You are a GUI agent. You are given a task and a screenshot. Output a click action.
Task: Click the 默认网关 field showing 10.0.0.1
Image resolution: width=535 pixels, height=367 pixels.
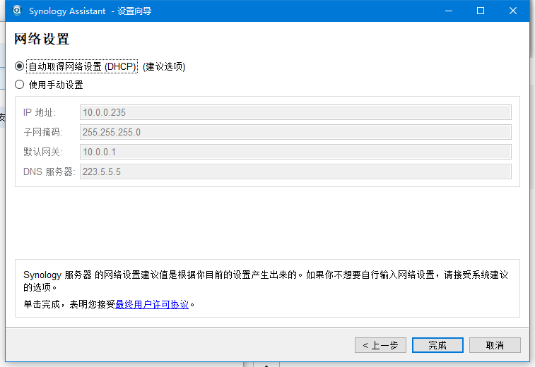tap(295, 152)
